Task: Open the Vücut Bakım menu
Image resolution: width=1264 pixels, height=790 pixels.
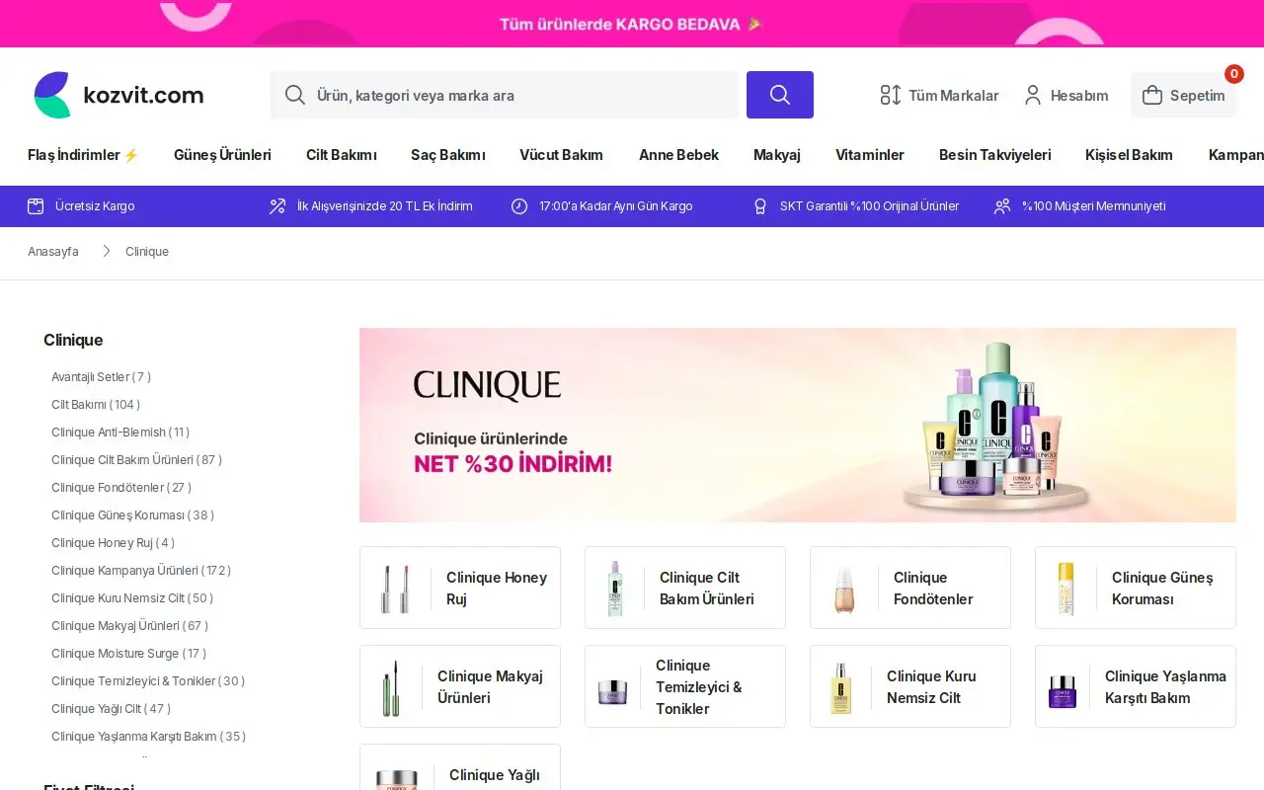Action: coord(561,155)
